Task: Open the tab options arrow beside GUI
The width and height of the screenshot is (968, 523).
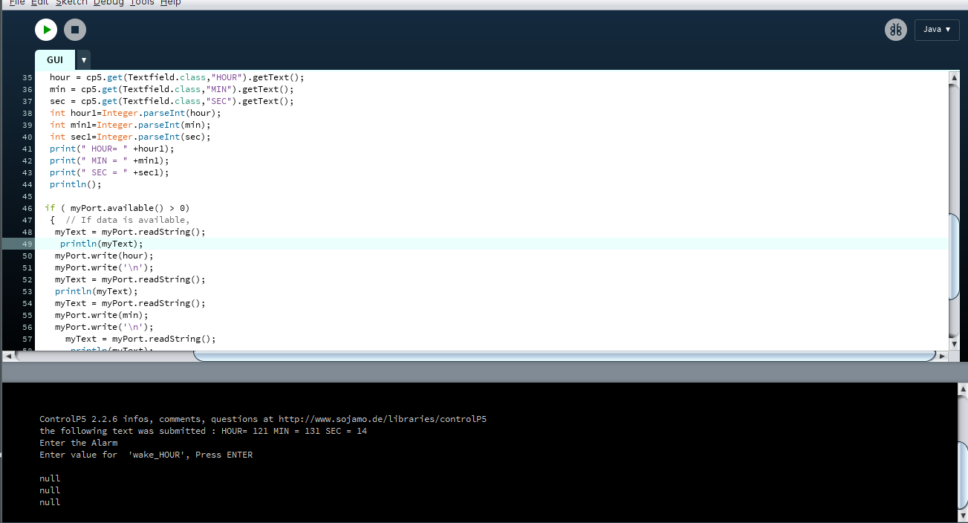Action: [84, 60]
